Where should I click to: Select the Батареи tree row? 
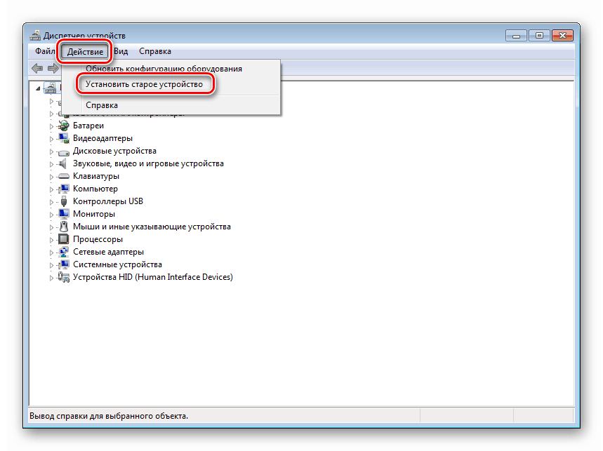coord(88,126)
